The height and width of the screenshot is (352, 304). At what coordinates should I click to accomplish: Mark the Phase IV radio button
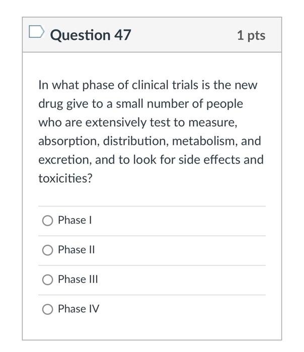click(x=47, y=310)
